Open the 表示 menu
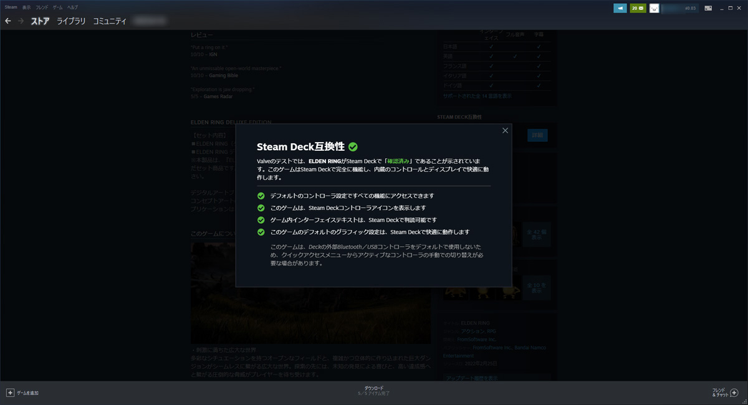This screenshot has width=748, height=405. click(26, 7)
